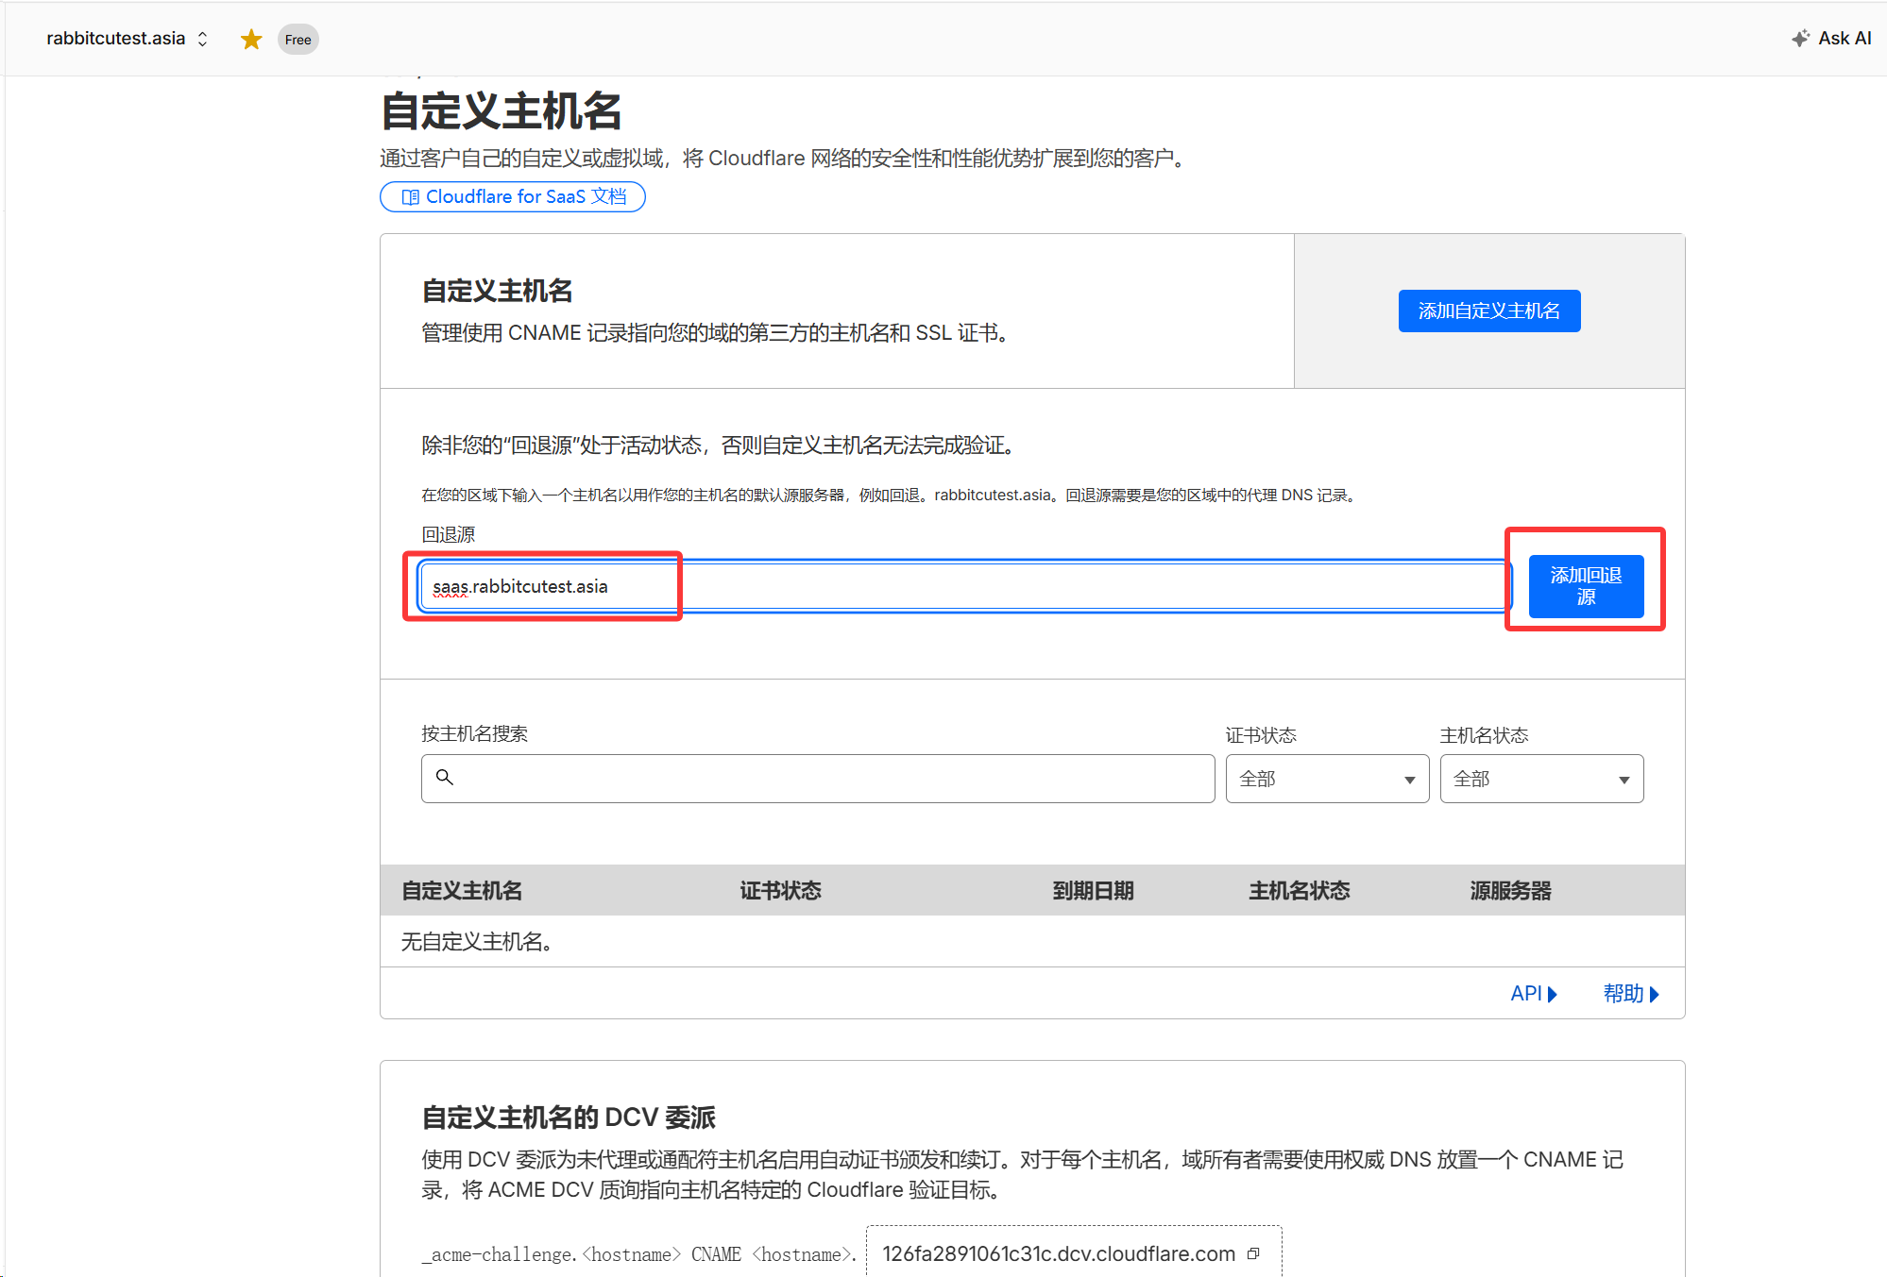
Task: Click the 自定义主机名 column header
Action: click(x=461, y=890)
